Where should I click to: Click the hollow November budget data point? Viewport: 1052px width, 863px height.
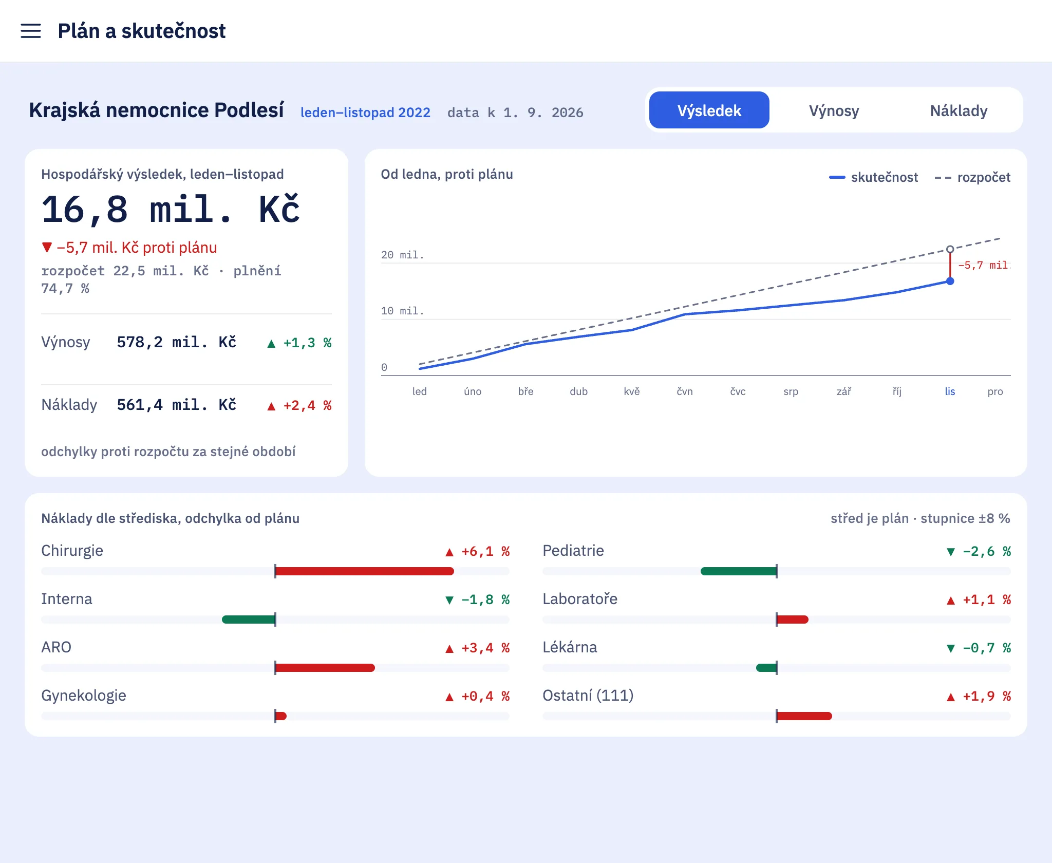[950, 249]
